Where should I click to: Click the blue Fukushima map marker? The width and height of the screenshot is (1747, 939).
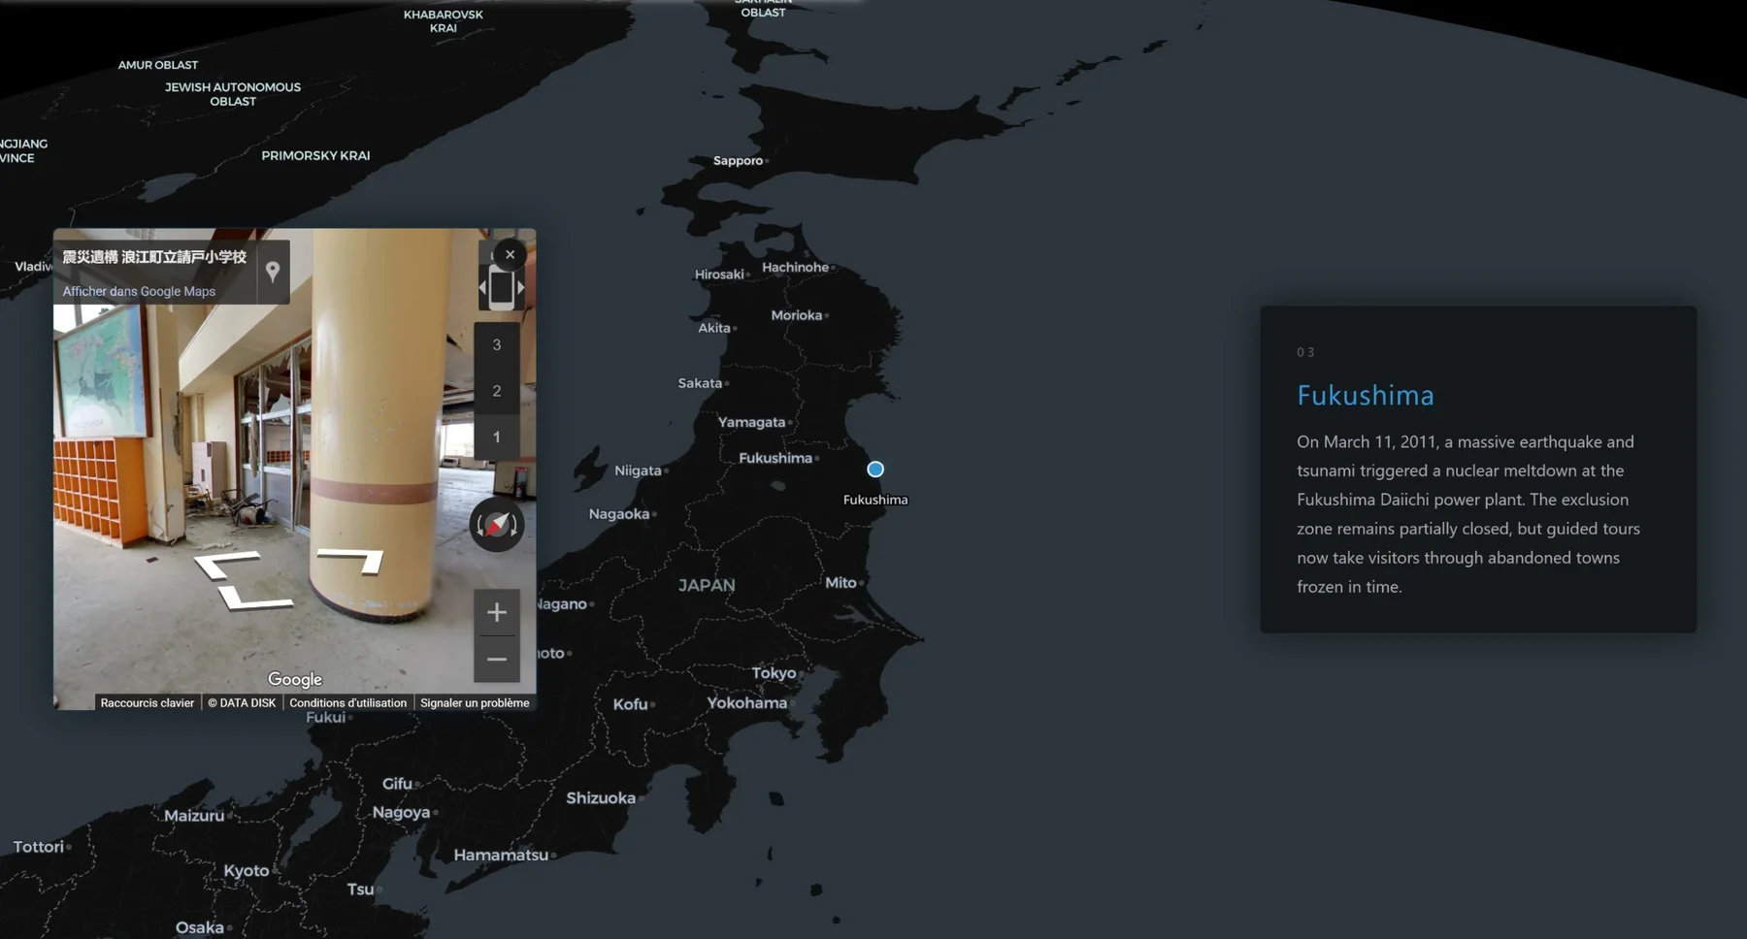[x=875, y=469]
